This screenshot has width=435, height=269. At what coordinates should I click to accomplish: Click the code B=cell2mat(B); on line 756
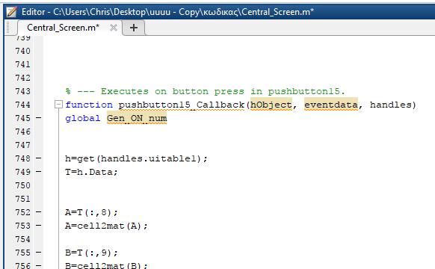106,265
